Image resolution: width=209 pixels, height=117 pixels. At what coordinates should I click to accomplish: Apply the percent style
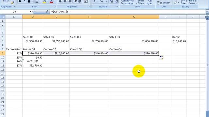coord(102,1)
